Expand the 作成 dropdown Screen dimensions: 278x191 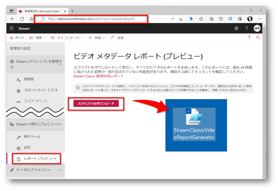pos(97,38)
